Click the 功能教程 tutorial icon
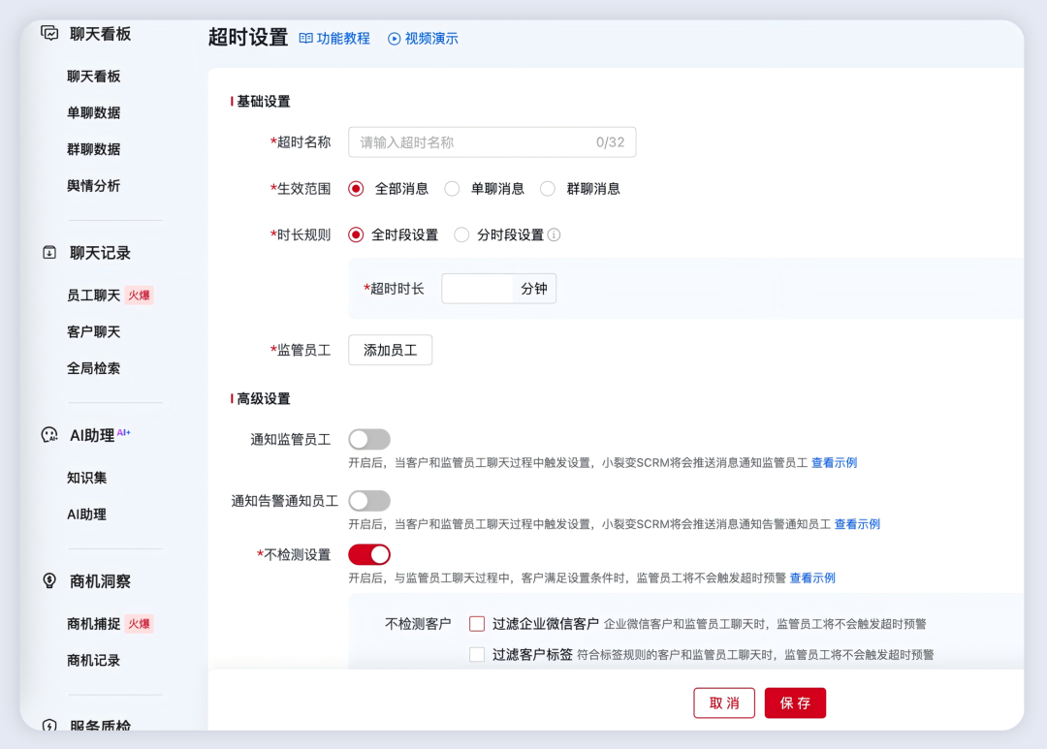 [306, 38]
